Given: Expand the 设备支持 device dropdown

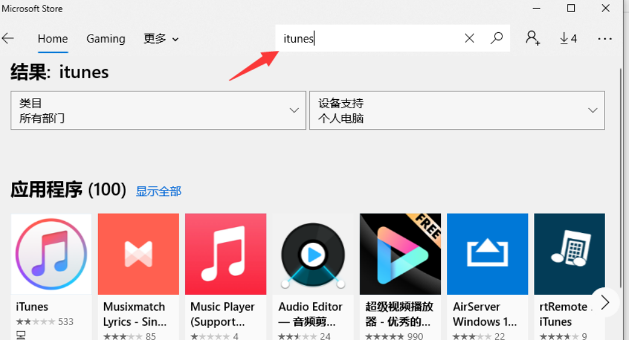Looking at the screenshot, I should point(457,111).
